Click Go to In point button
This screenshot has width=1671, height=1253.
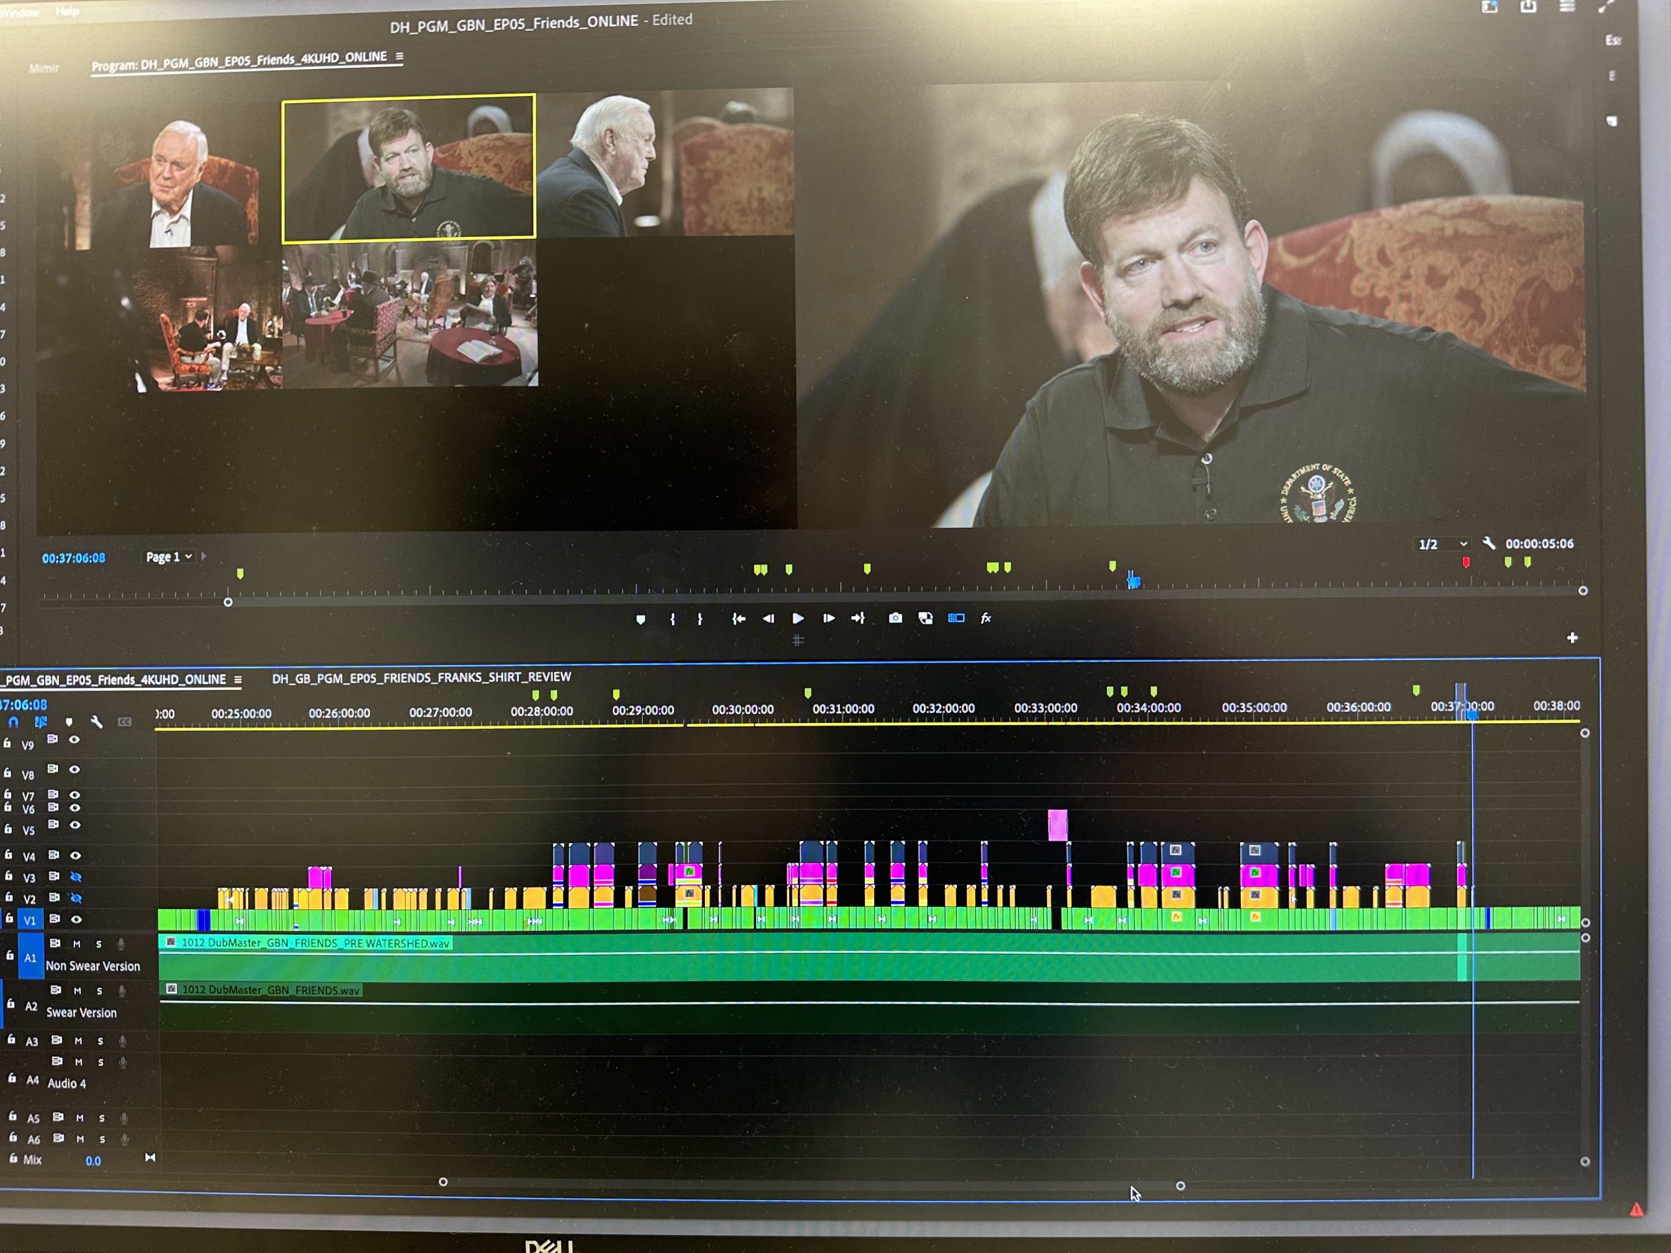point(739,619)
